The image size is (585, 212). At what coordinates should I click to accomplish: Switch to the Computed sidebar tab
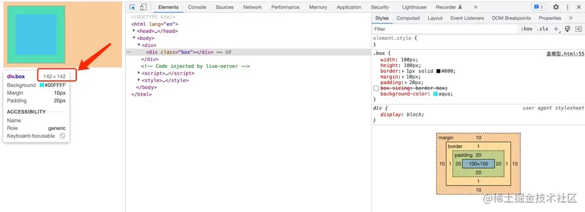[408, 18]
